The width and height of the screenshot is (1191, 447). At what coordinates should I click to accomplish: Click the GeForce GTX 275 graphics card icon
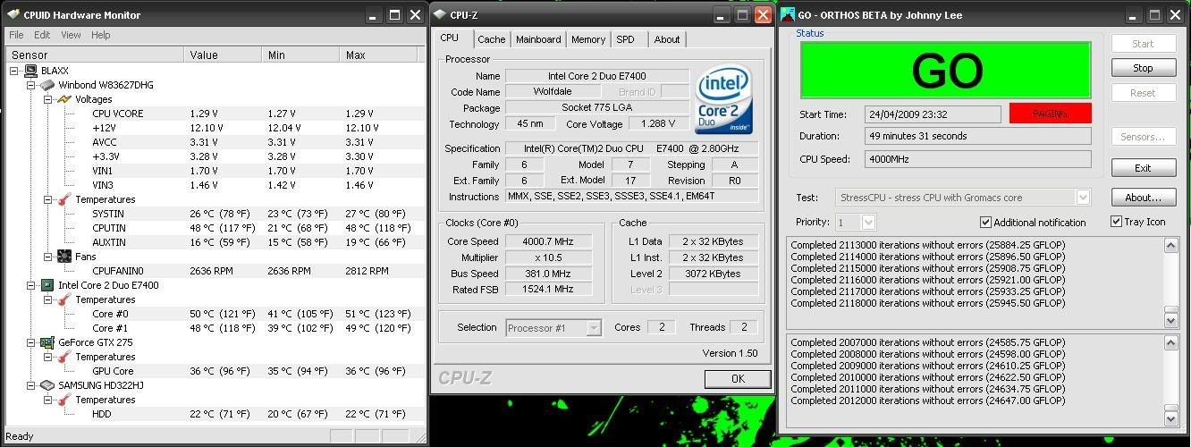tap(47, 342)
